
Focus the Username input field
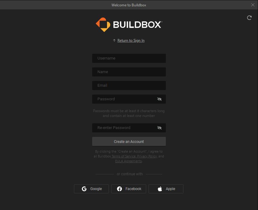129,58
